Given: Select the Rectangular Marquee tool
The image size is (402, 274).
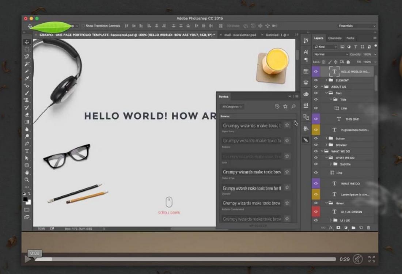Looking at the screenshot, I should (x=27, y=49).
